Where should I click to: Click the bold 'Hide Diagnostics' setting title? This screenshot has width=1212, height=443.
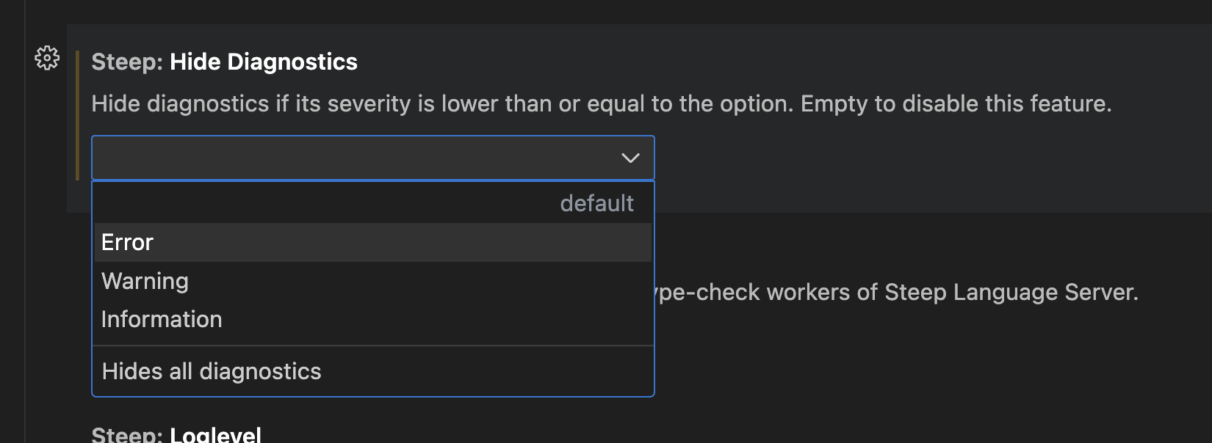(x=264, y=62)
